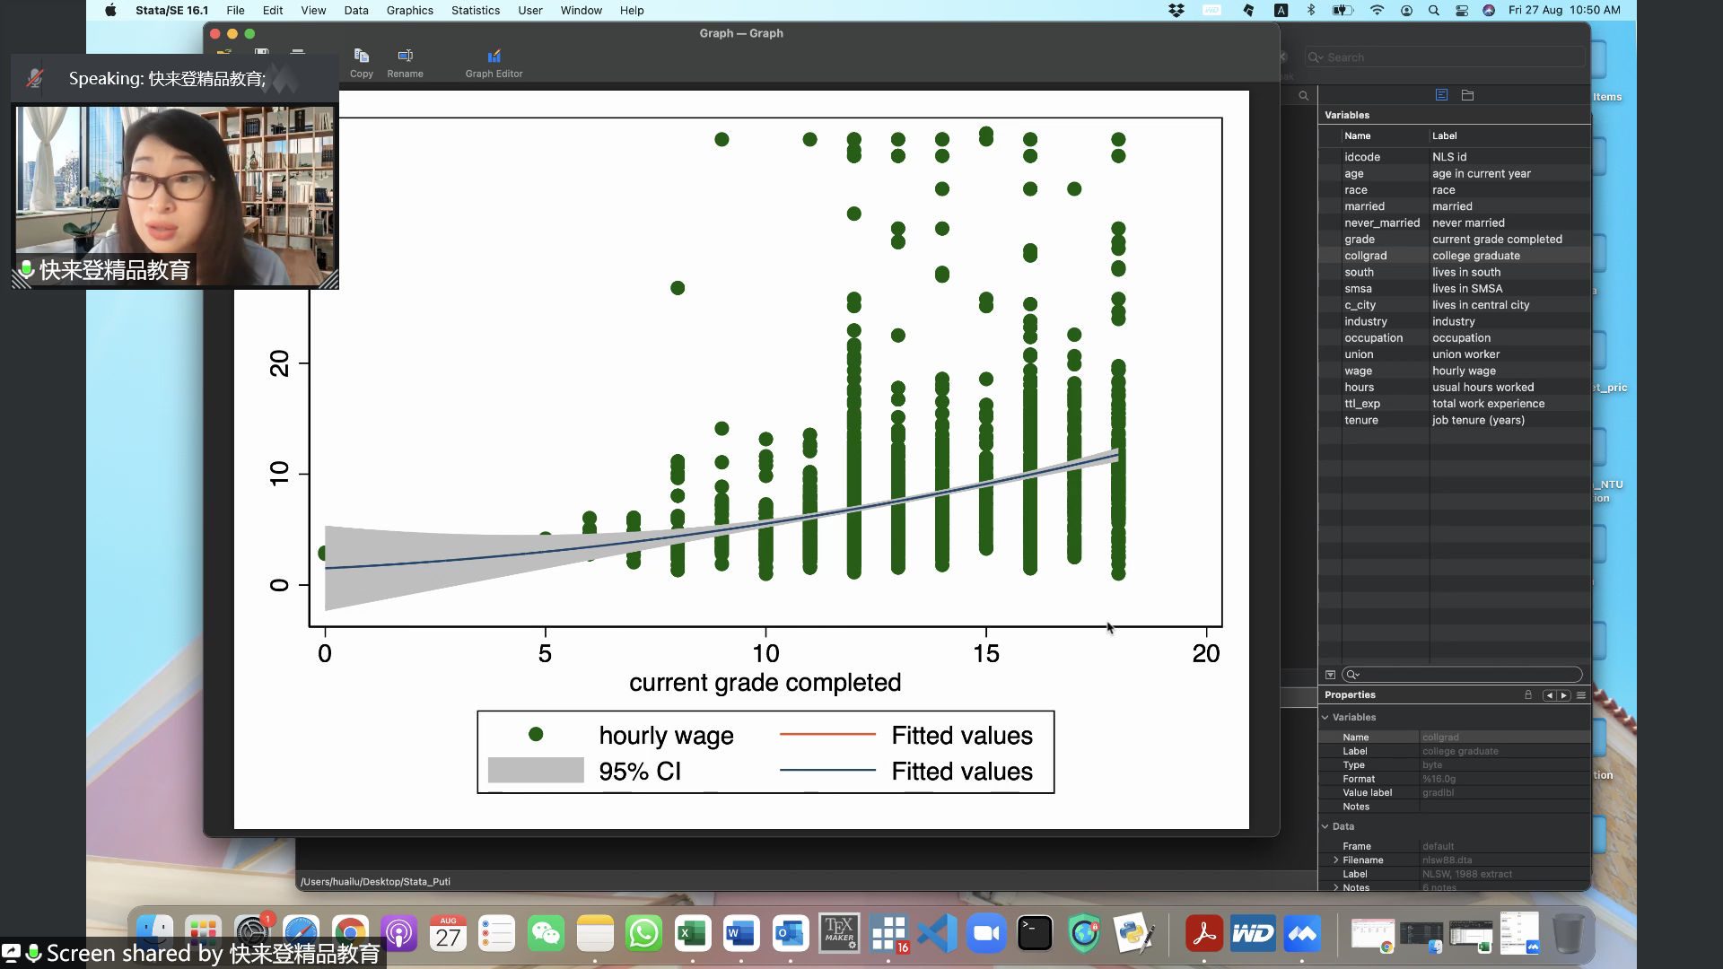Click the Copy graph toolbar icon

tap(362, 57)
